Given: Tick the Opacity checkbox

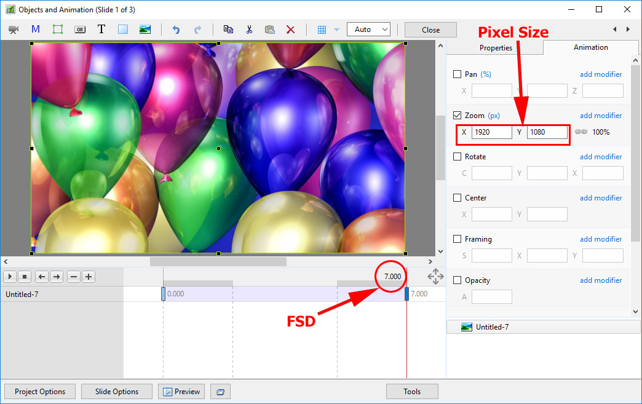Looking at the screenshot, I should 457,280.
